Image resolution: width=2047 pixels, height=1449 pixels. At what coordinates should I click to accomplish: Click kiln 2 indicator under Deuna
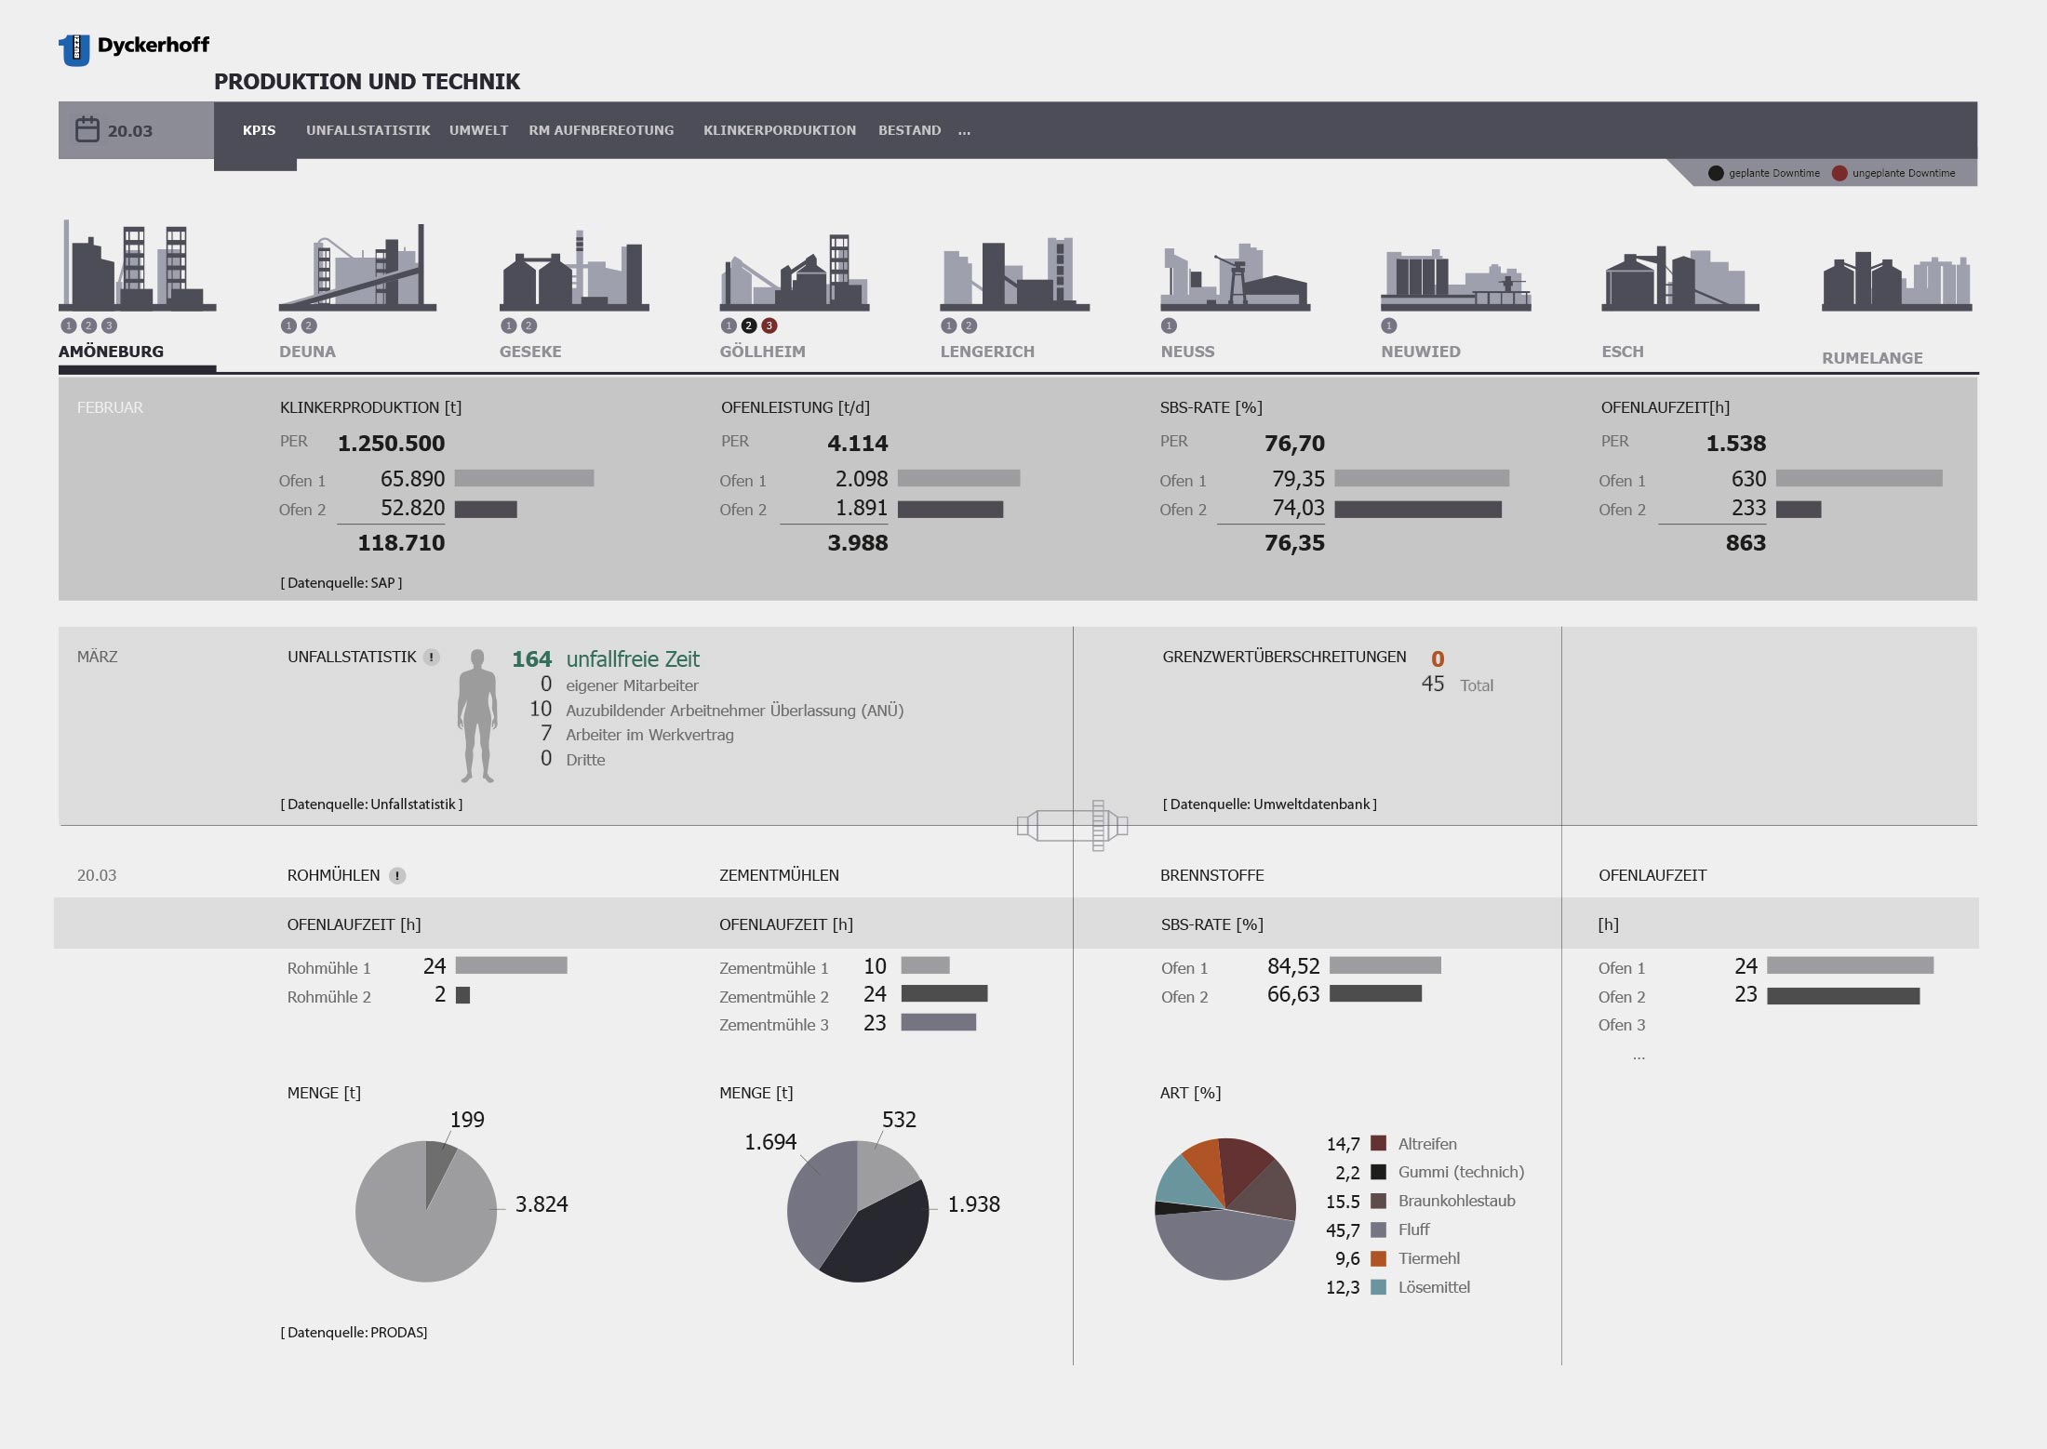tap(309, 326)
